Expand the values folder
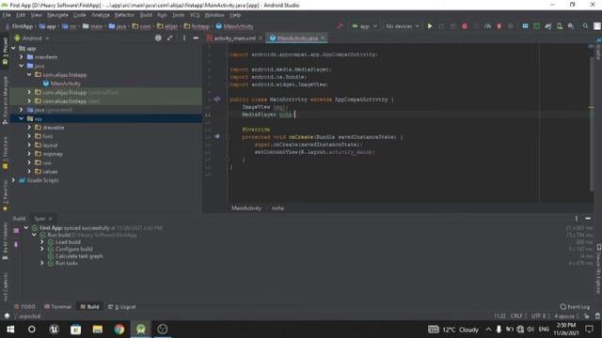 (x=29, y=171)
